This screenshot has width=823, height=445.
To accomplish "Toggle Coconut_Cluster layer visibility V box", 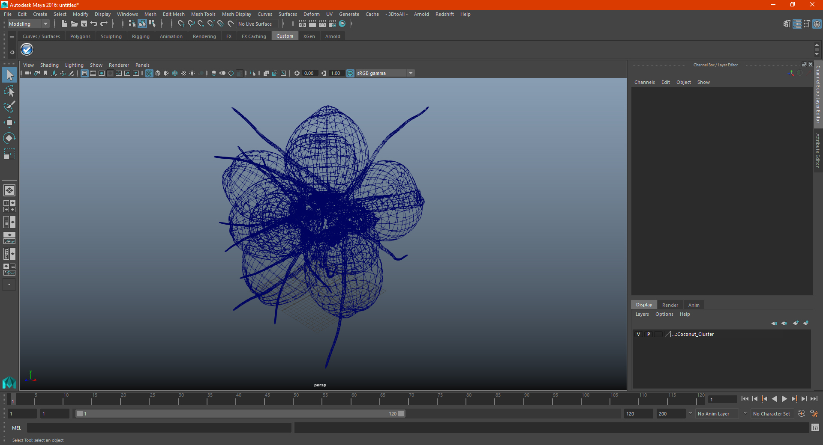I will (639, 334).
